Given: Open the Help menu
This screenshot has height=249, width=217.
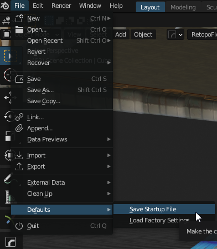Looking at the screenshot, I should point(116,6).
